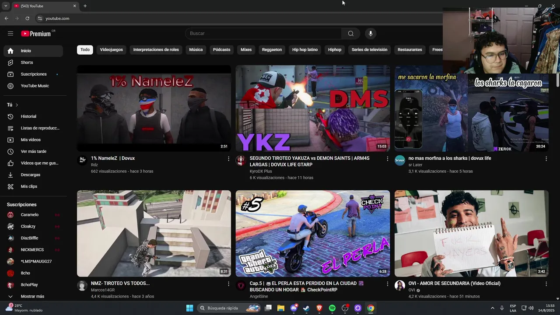Open YouTube Music from the sidebar
This screenshot has height=315, width=560.
(33, 86)
